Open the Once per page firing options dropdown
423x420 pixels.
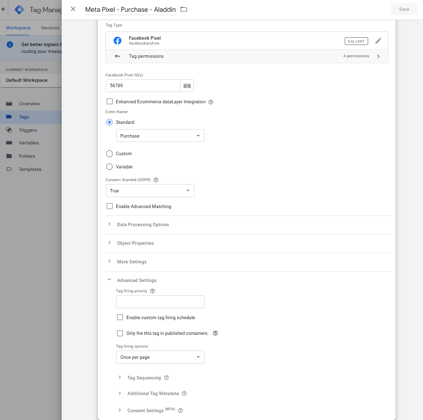[x=160, y=357]
